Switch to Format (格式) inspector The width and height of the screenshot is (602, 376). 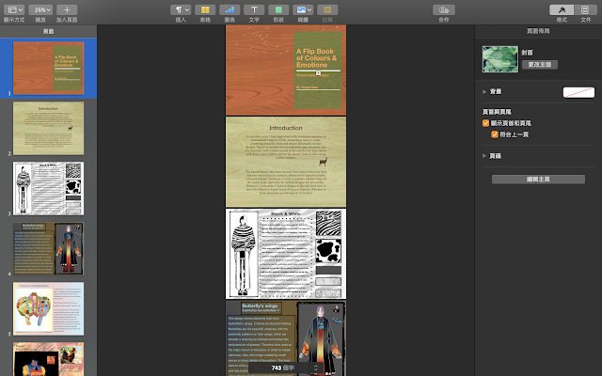[x=562, y=10]
